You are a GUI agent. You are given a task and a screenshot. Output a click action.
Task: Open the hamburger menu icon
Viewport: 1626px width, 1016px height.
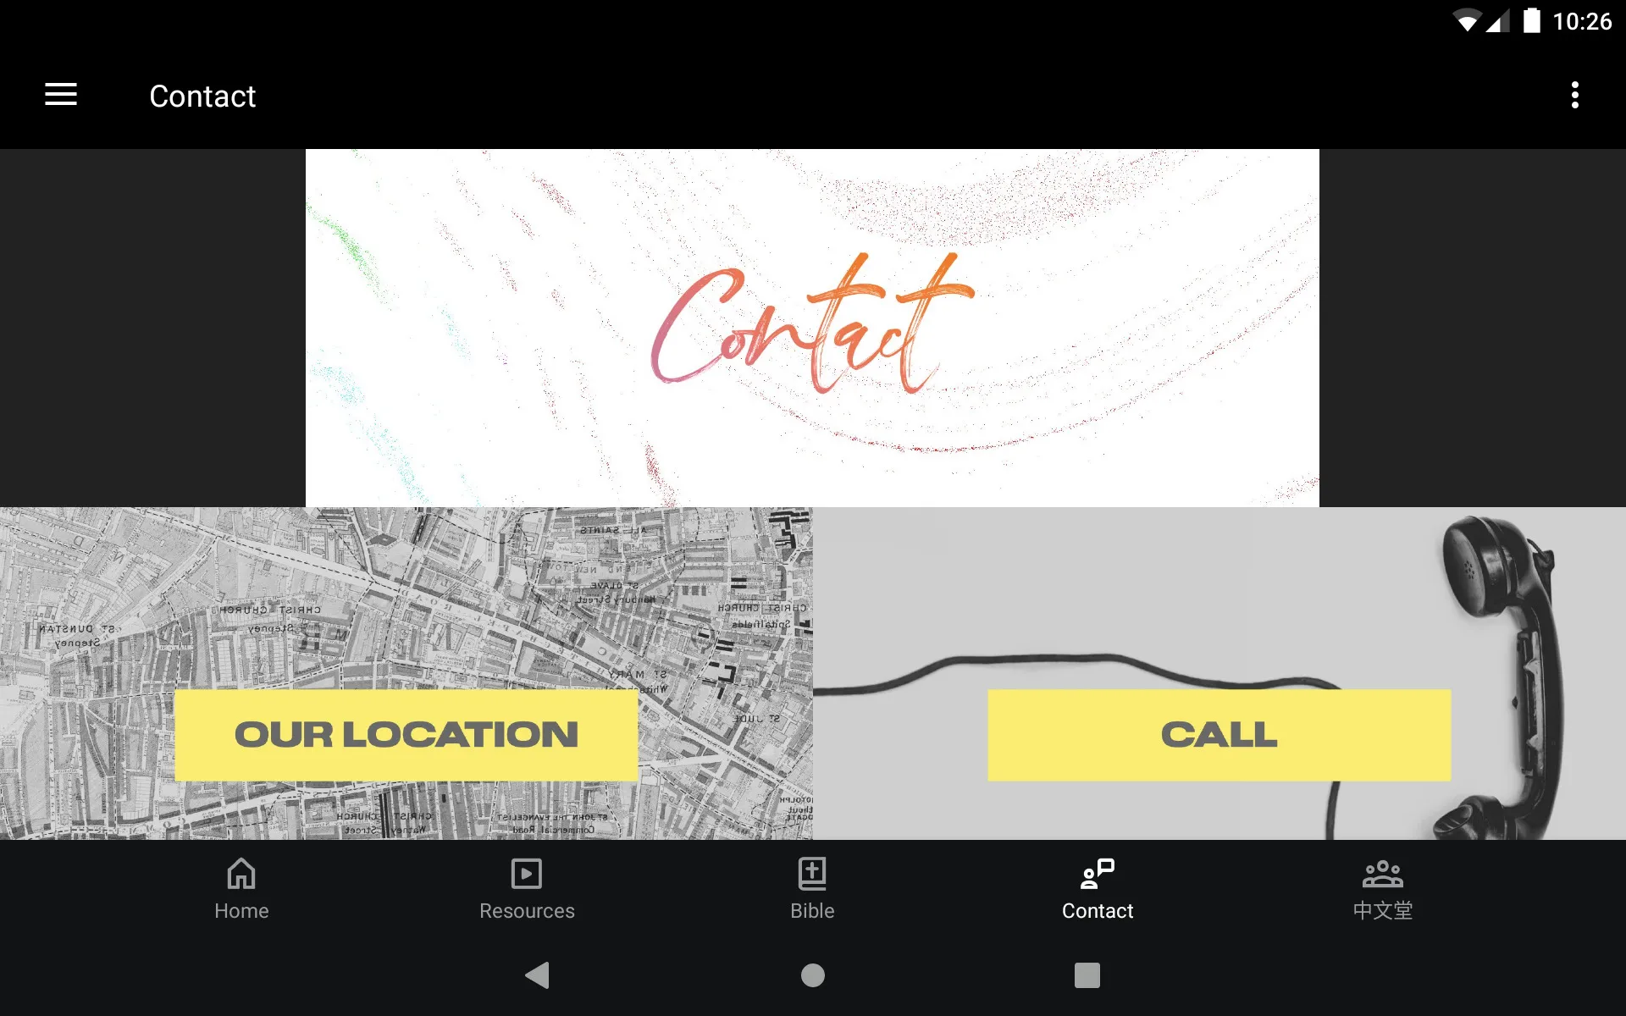[61, 96]
